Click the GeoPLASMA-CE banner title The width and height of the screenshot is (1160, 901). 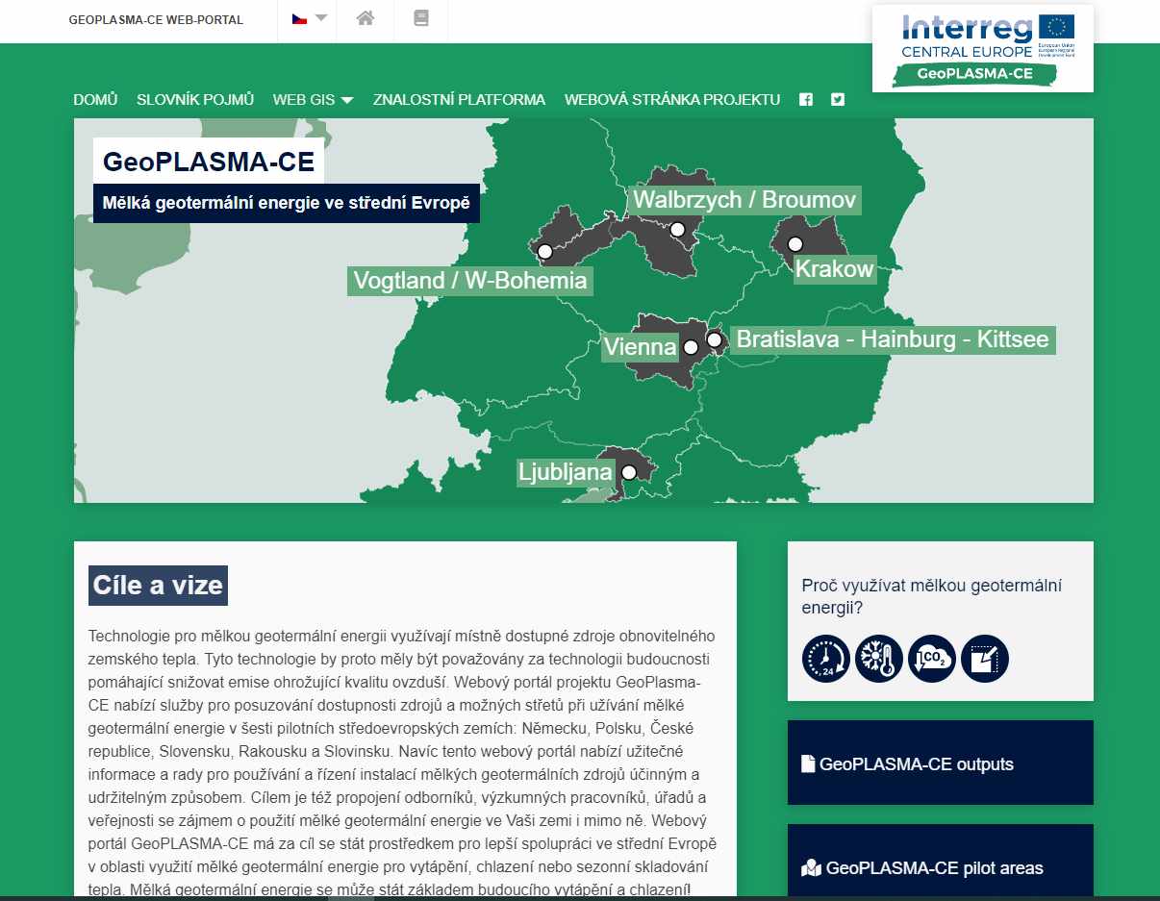[x=209, y=162]
